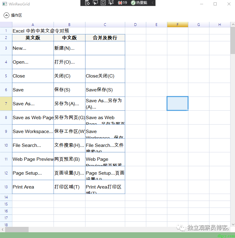This screenshot has height=238, width=235.
Task: Click the vertical scrollbar thumb
Action: coord(233,40)
